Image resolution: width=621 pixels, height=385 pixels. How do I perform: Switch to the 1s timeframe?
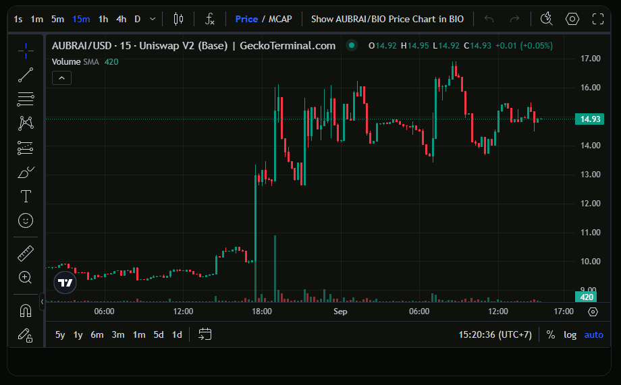[18, 19]
